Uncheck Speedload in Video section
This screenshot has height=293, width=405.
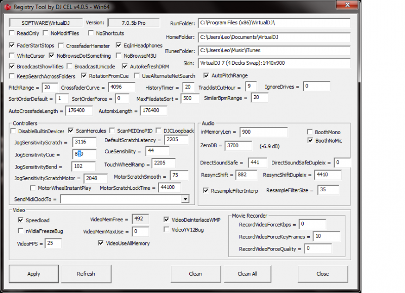click(x=21, y=220)
